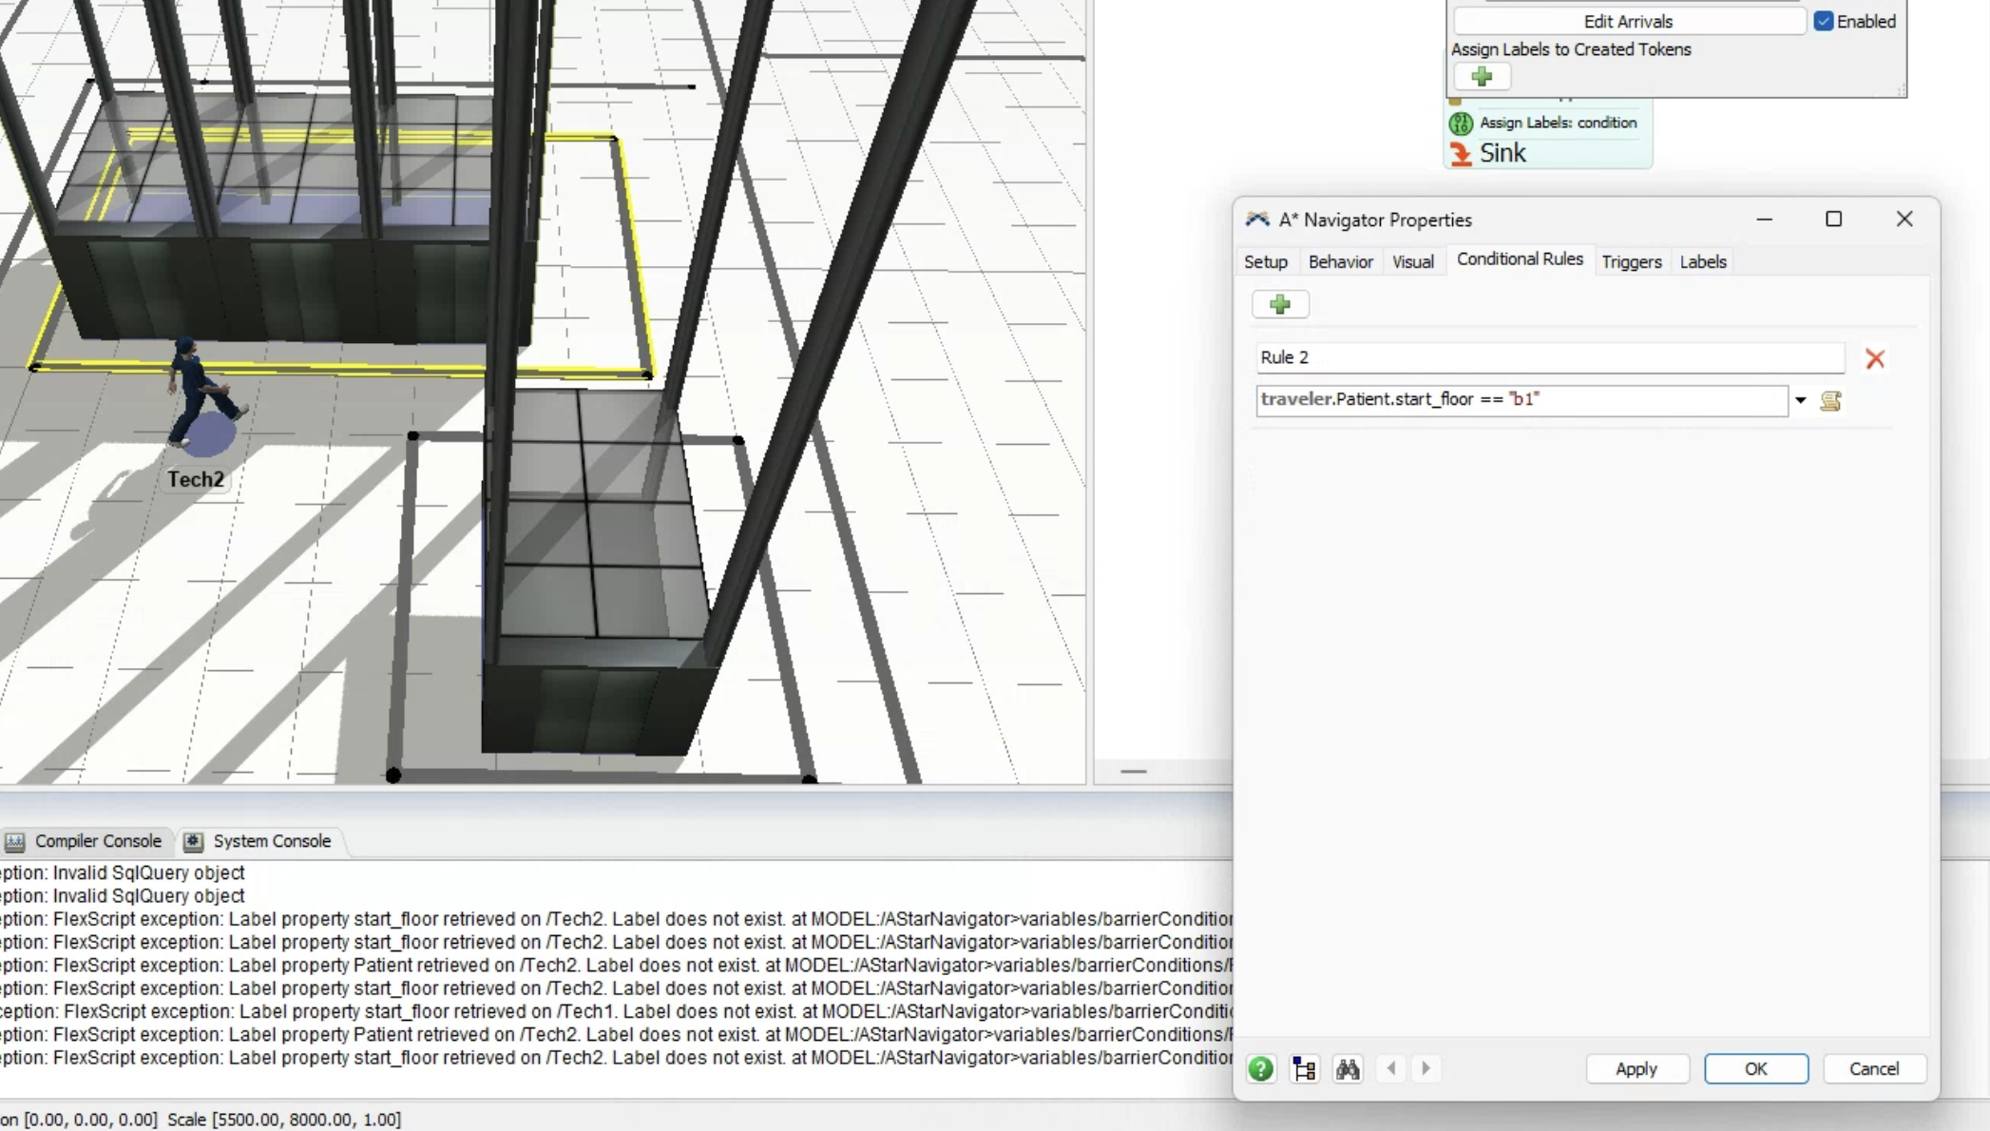
Task: Go to previous object with left arrow
Action: [x=1391, y=1068]
